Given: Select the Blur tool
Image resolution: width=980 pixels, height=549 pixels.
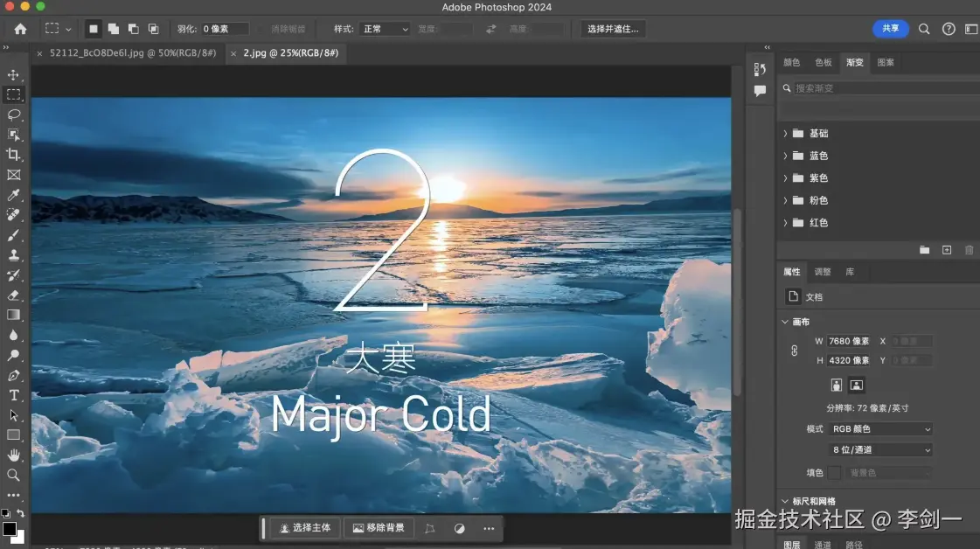Looking at the screenshot, I should [x=13, y=335].
